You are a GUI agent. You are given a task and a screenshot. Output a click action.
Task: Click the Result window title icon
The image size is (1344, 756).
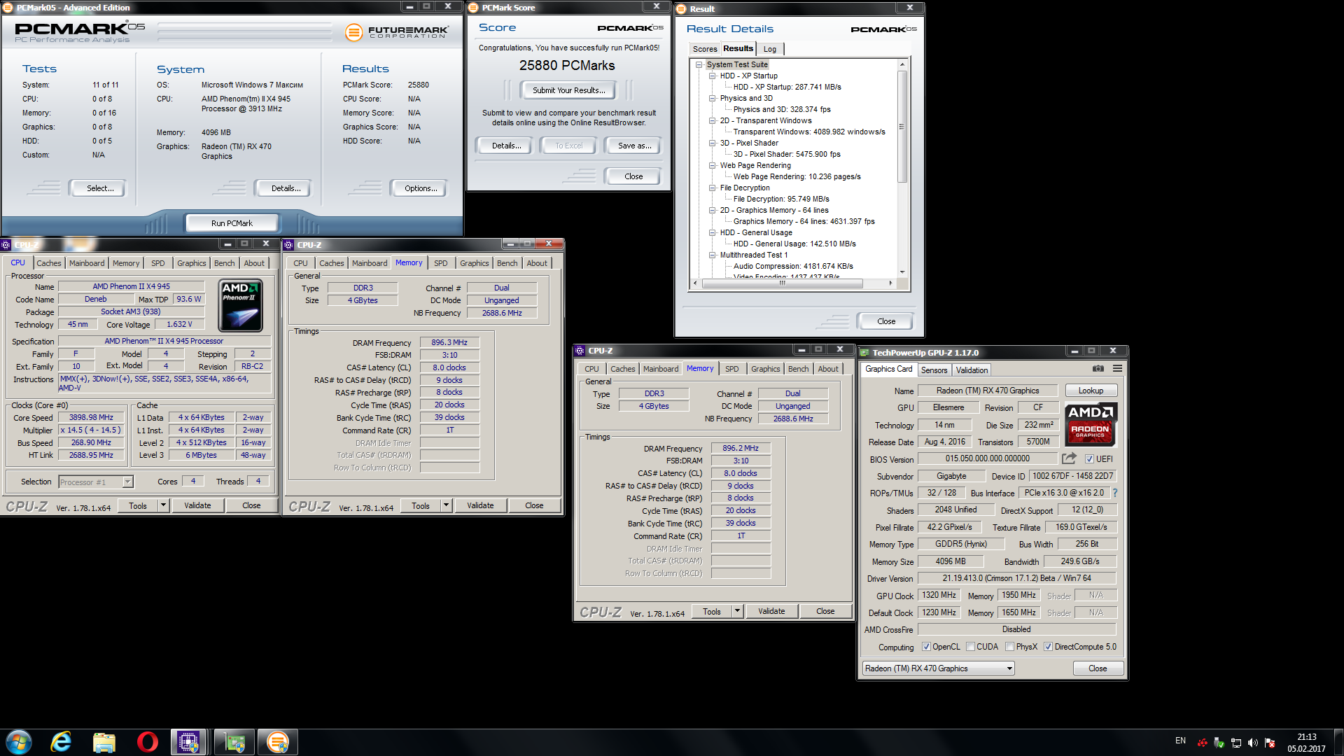(680, 9)
